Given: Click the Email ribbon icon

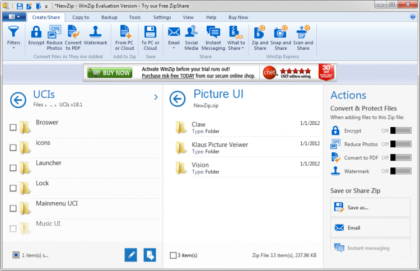Looking at the screenshot, I should coord(174,32).
